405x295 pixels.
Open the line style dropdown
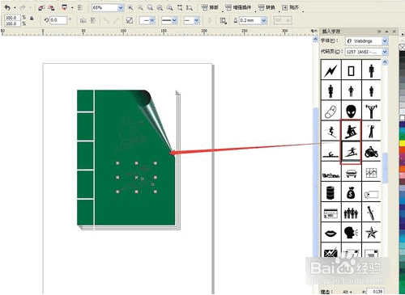174,20
